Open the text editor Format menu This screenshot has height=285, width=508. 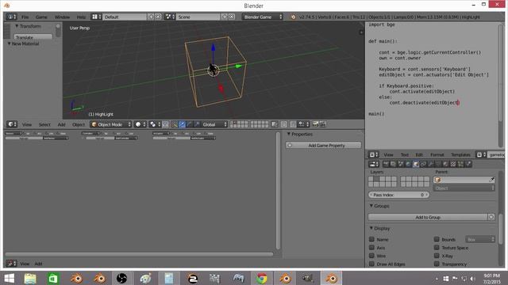pyautogui.click(x=437, y=155)
